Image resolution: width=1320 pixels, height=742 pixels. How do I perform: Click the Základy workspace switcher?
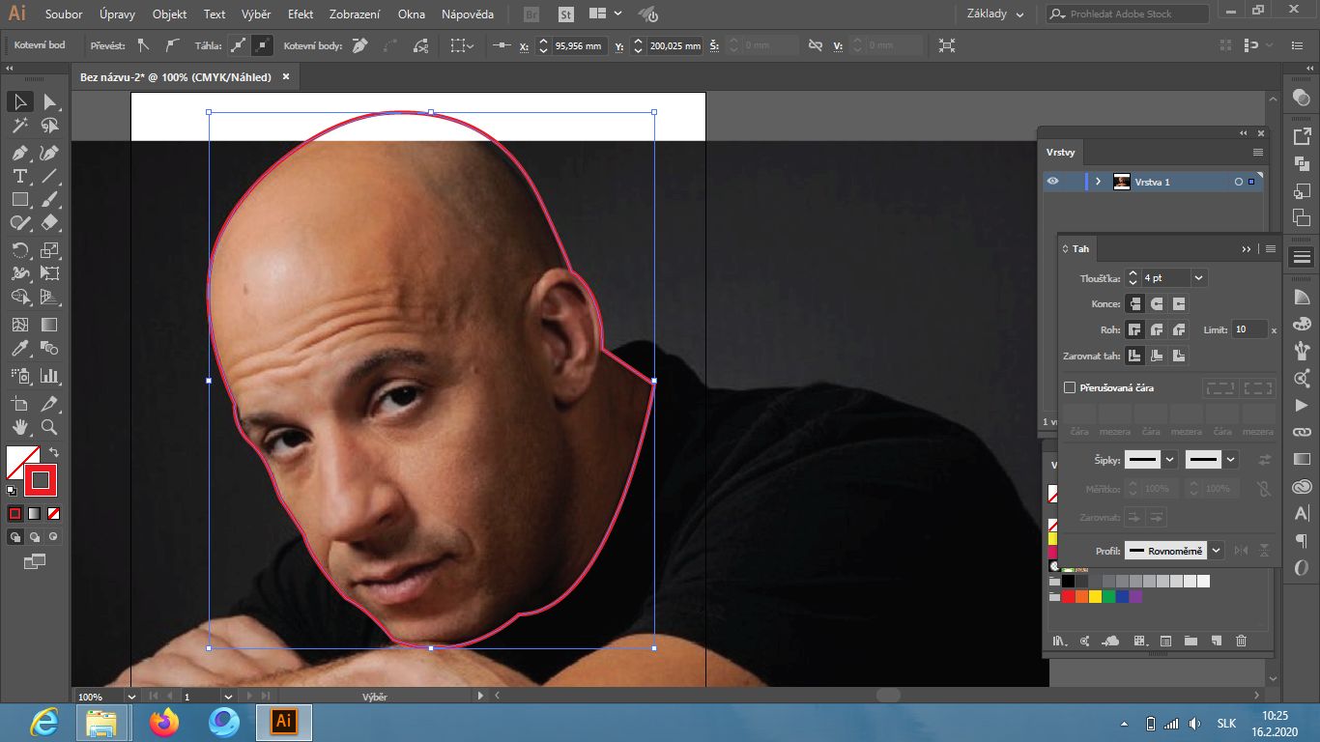[995, 14]
